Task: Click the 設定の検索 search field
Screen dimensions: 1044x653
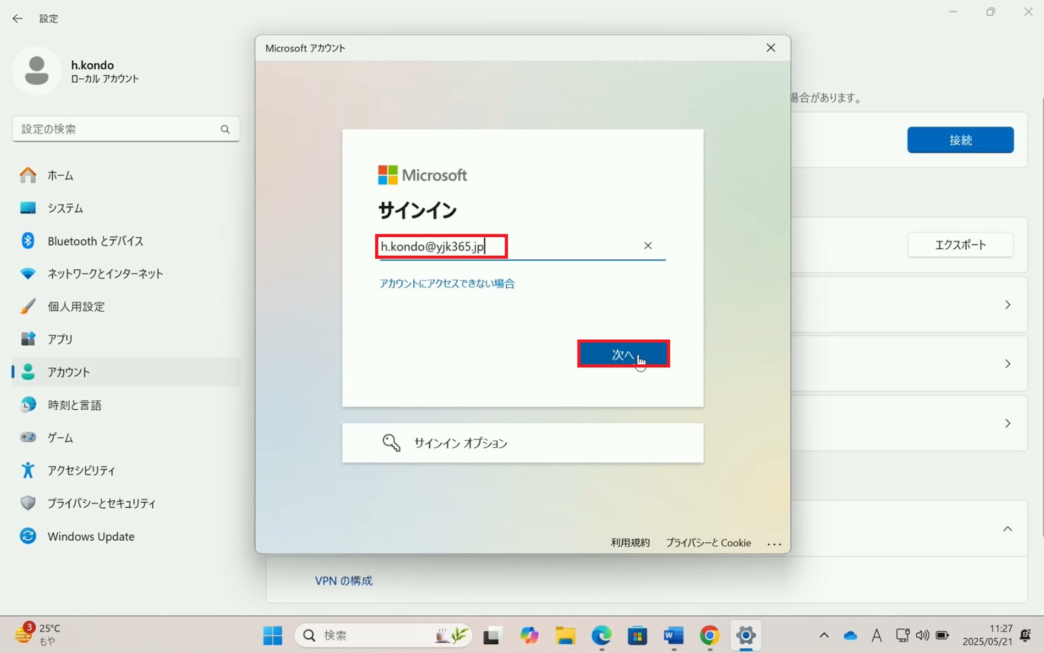Action: tap(126, 129)
